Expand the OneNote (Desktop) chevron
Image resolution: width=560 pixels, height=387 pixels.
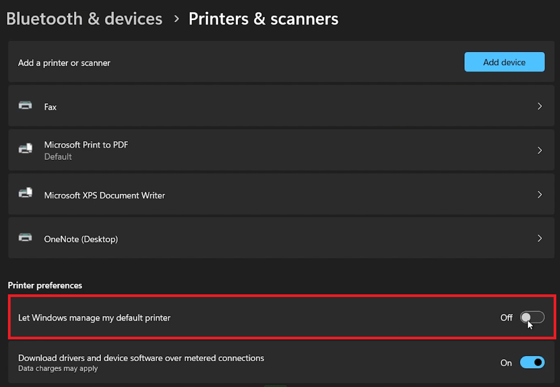point(539,239)
